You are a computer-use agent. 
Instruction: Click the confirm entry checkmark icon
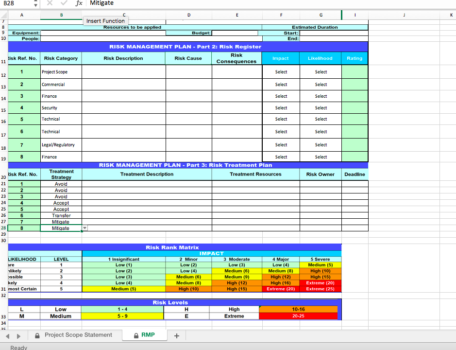pyautogui.click(x=64, y=3)
